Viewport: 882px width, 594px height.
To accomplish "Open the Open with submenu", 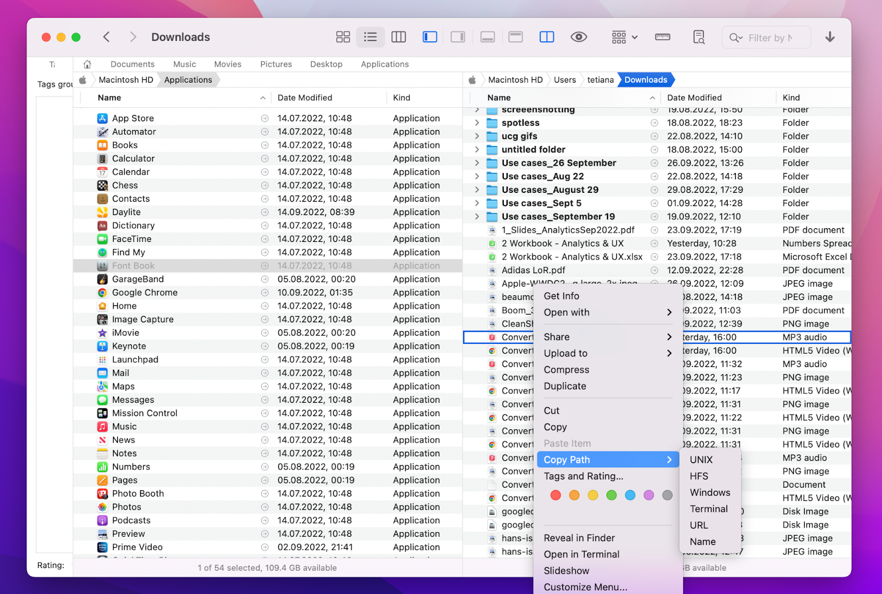I will click(x=607, y=312).
